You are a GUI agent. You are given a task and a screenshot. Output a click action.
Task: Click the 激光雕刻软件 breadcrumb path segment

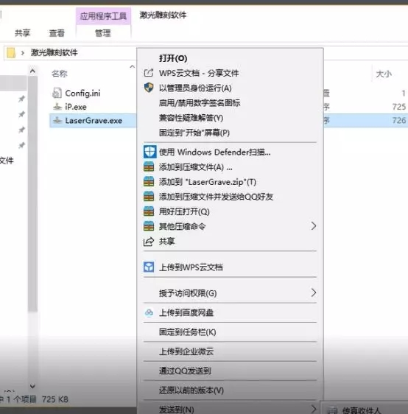54,52
